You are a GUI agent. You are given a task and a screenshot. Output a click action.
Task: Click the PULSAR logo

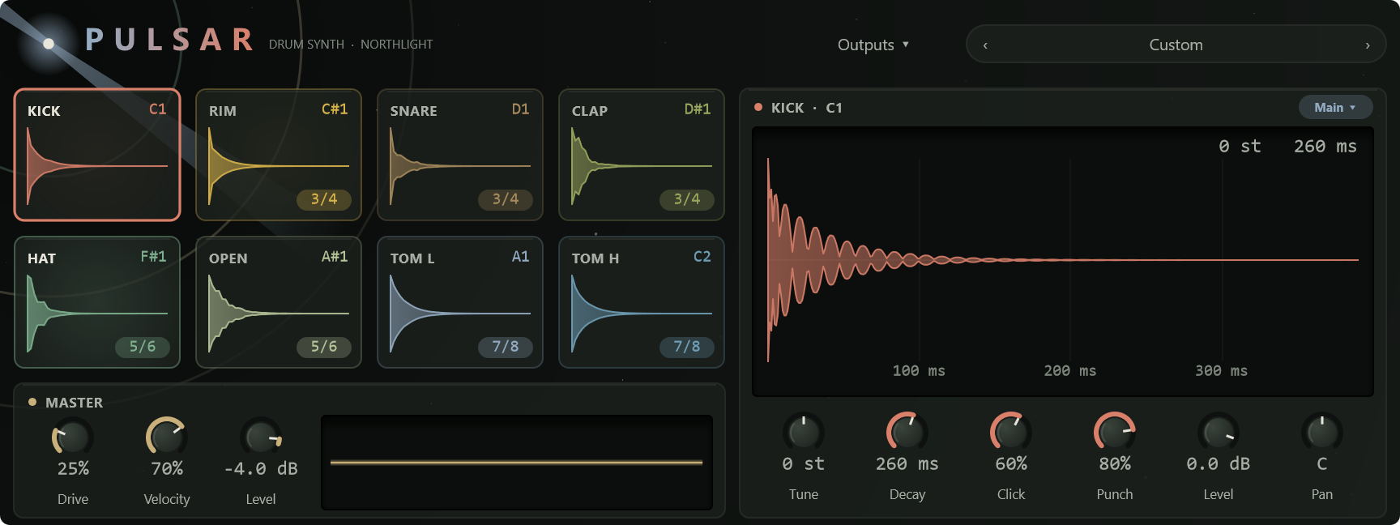point(170,40)
